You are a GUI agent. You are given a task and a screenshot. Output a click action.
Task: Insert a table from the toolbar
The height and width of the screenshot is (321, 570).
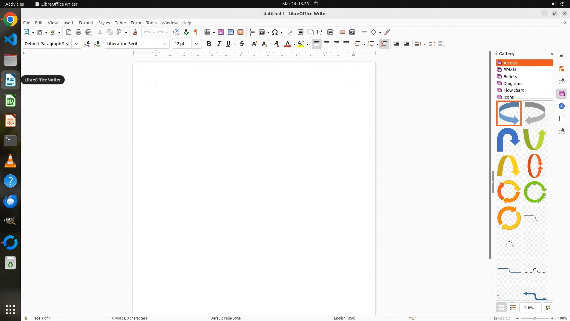coord(207,32)
